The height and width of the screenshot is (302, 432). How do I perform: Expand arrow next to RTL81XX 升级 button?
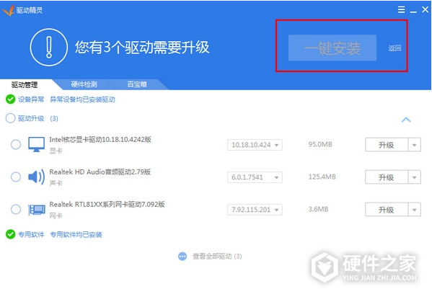415,210
